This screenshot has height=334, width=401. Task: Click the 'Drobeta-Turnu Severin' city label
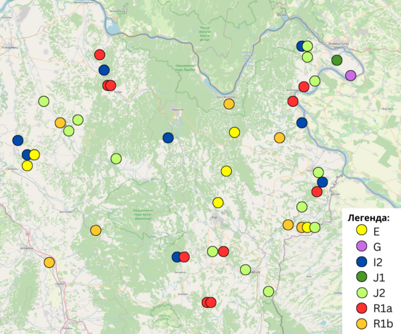tap(339, 45)
